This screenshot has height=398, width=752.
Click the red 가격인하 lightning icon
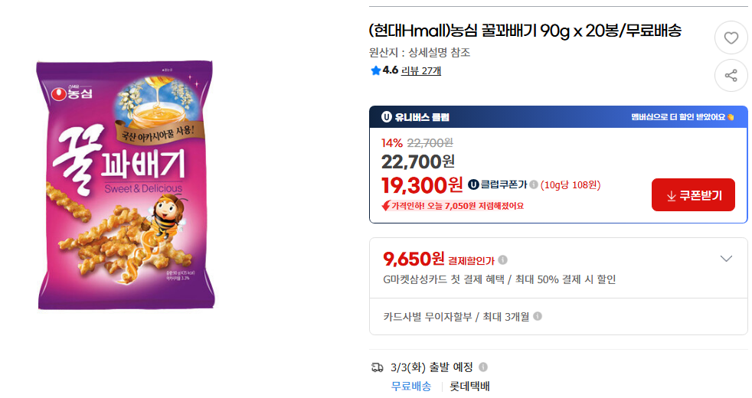pos(386,205)
